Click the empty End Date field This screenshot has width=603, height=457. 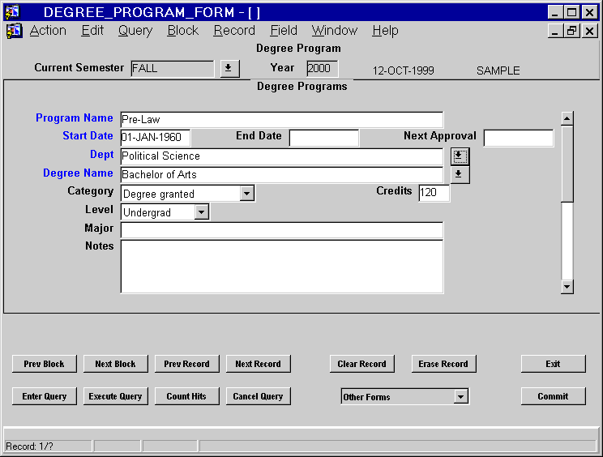point(324,138)
